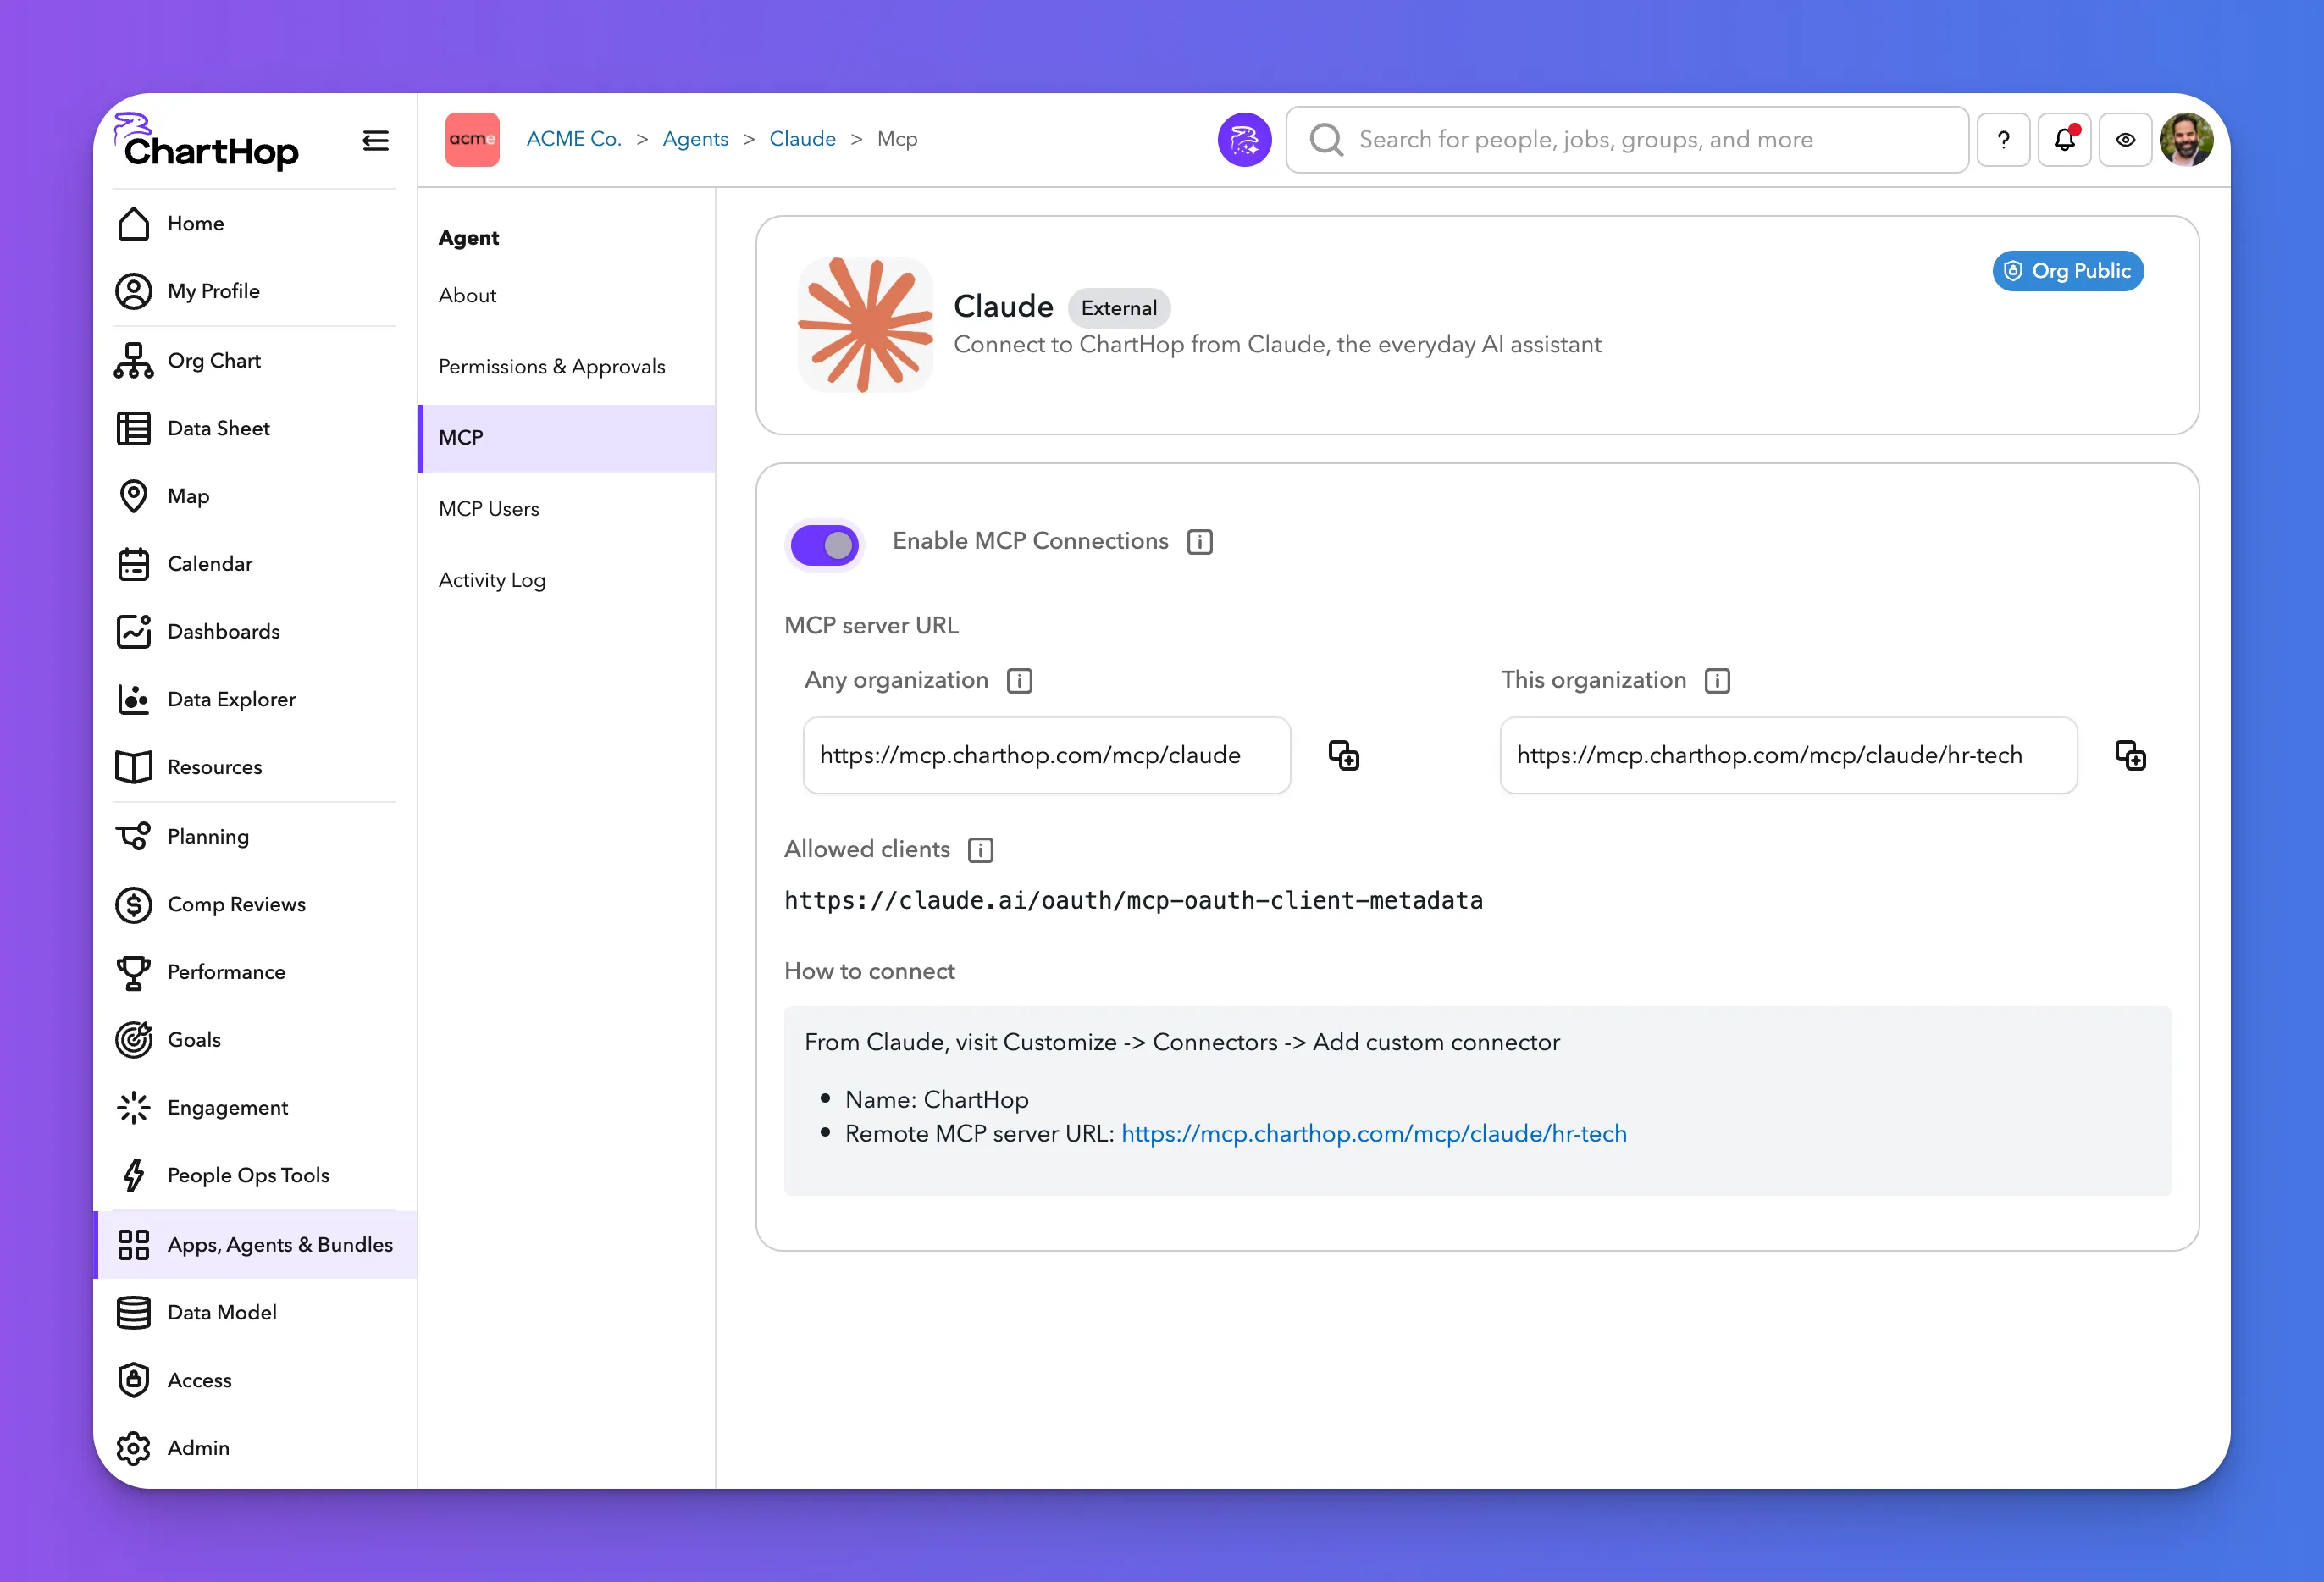Open Data Sheet
This screenshot has width=2324, height=1582.
click(255, 428)
